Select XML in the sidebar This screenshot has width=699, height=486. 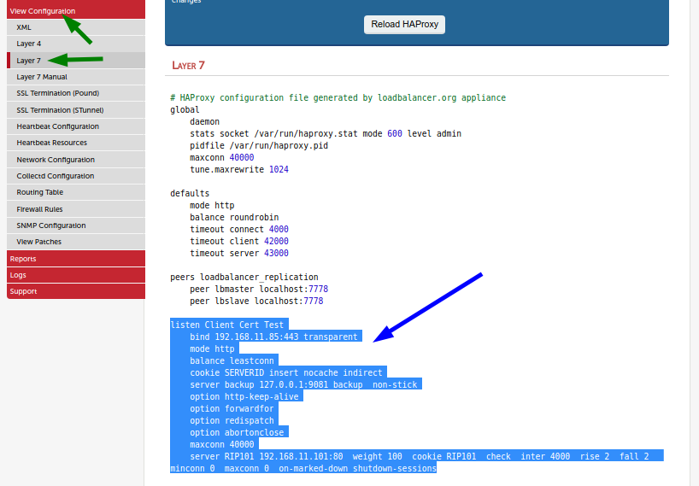(x=76, y=27)
